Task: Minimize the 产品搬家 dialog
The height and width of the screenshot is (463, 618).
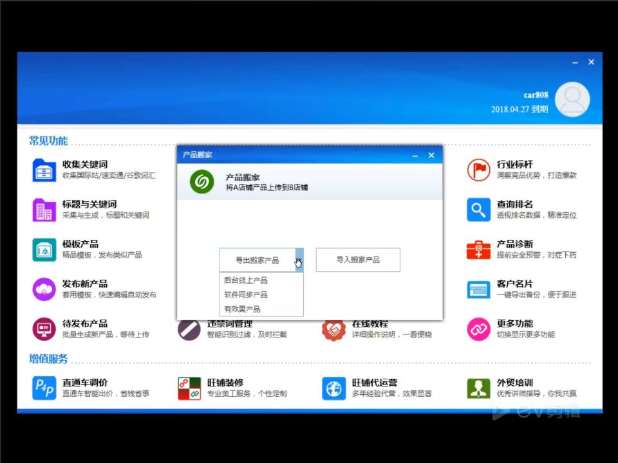Action: pos(415,156)
